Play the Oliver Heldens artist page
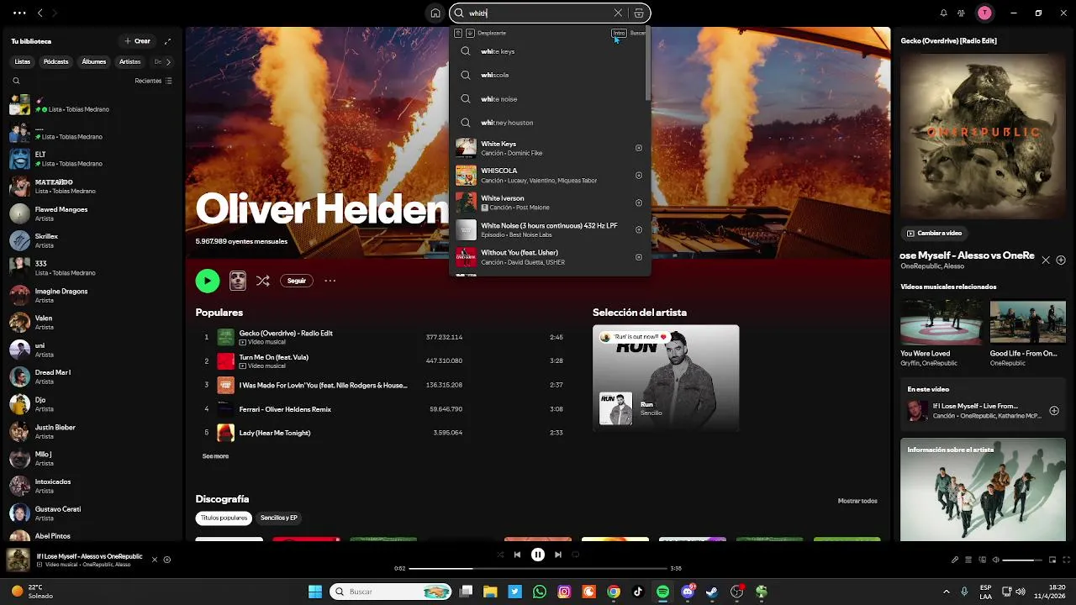The image size is (1076, 605). [208, 281]
